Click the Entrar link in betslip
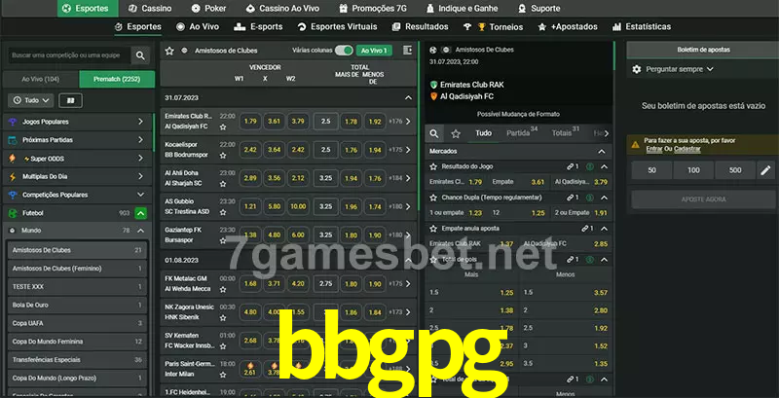The image size is (779, 398). [653, 149]
